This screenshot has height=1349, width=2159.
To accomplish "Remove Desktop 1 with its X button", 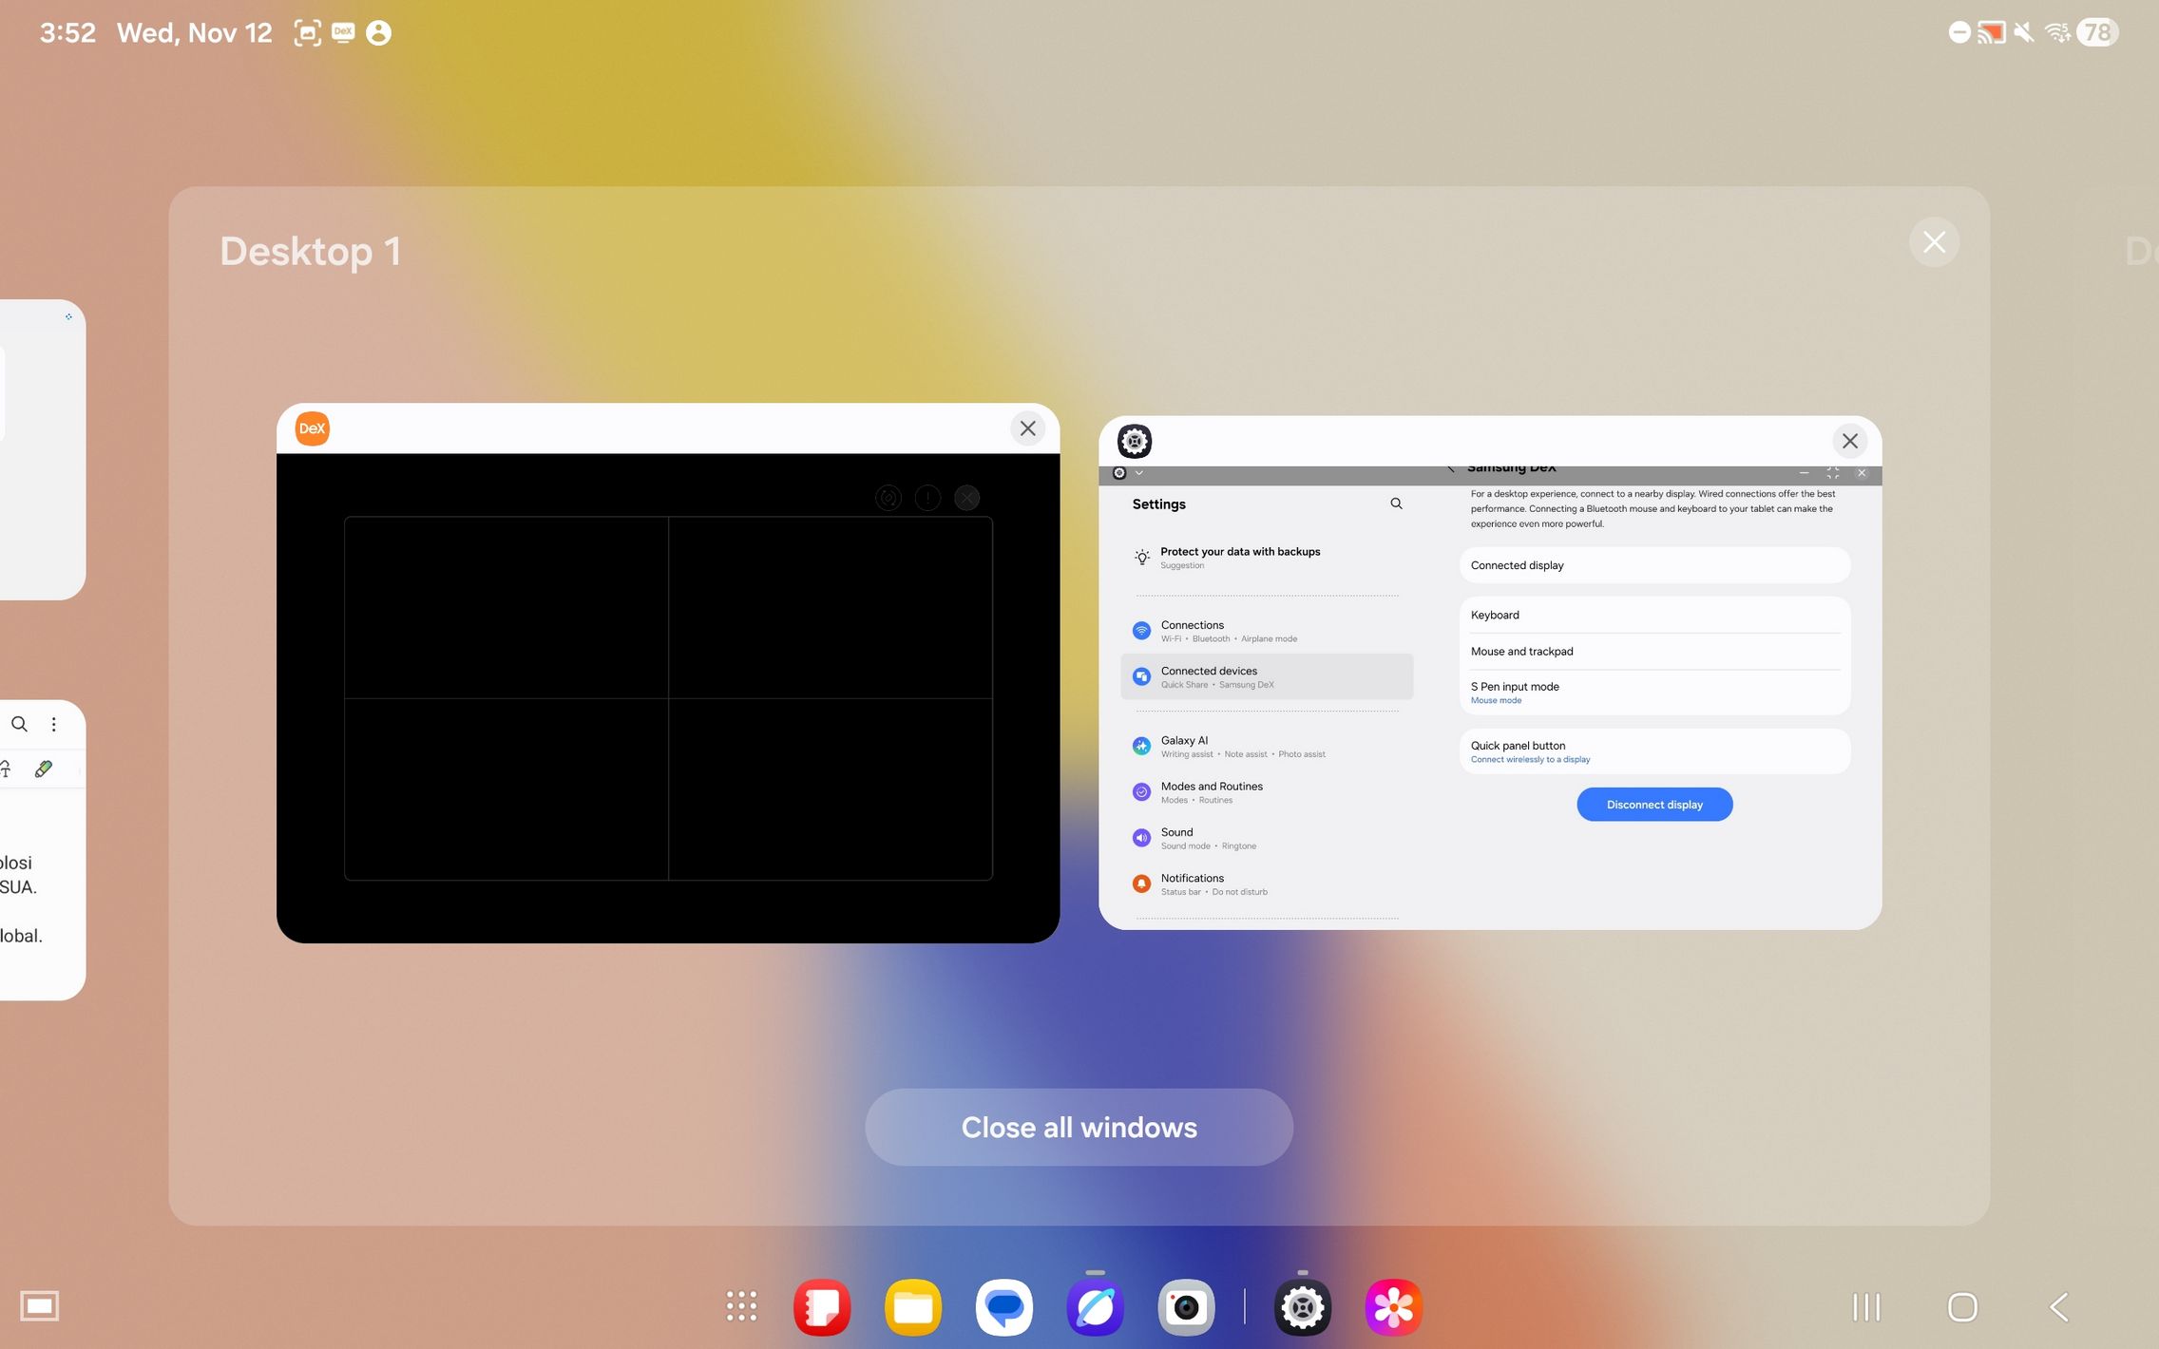I will pos(1934,242).
